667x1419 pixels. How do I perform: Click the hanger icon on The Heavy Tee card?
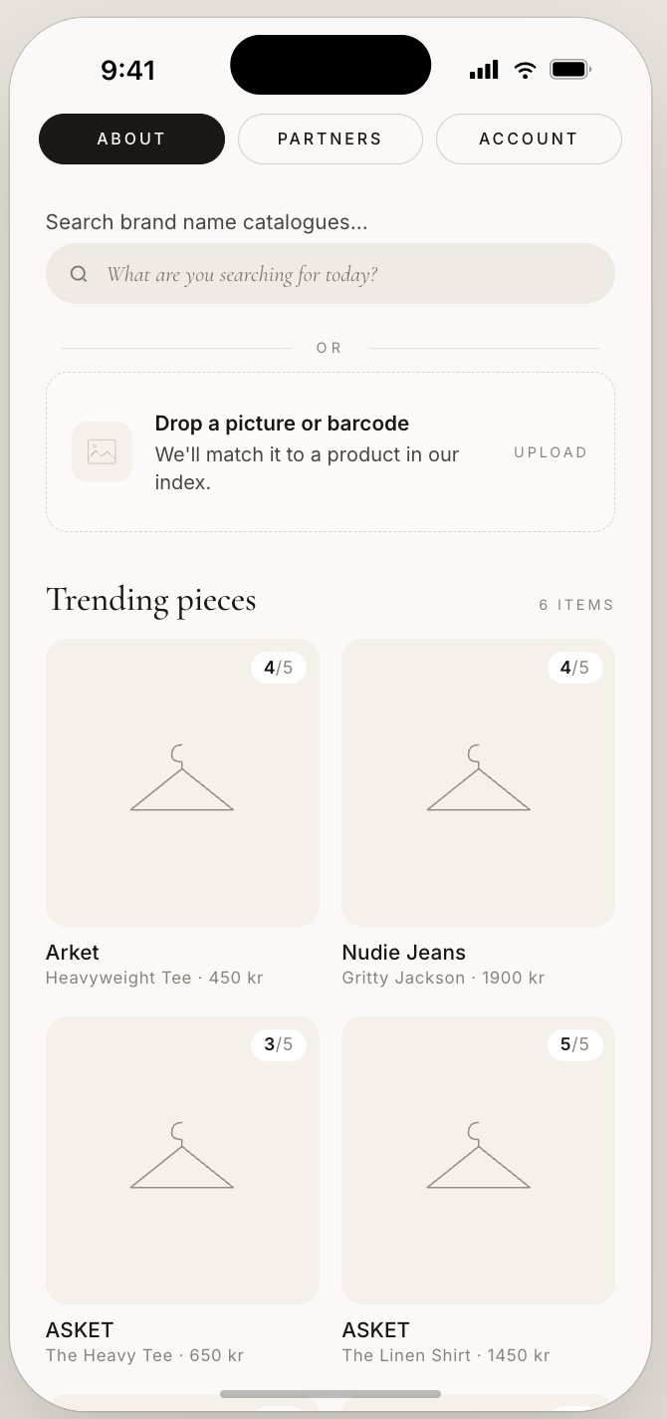pyautogui.click(x=182, y=1160)
